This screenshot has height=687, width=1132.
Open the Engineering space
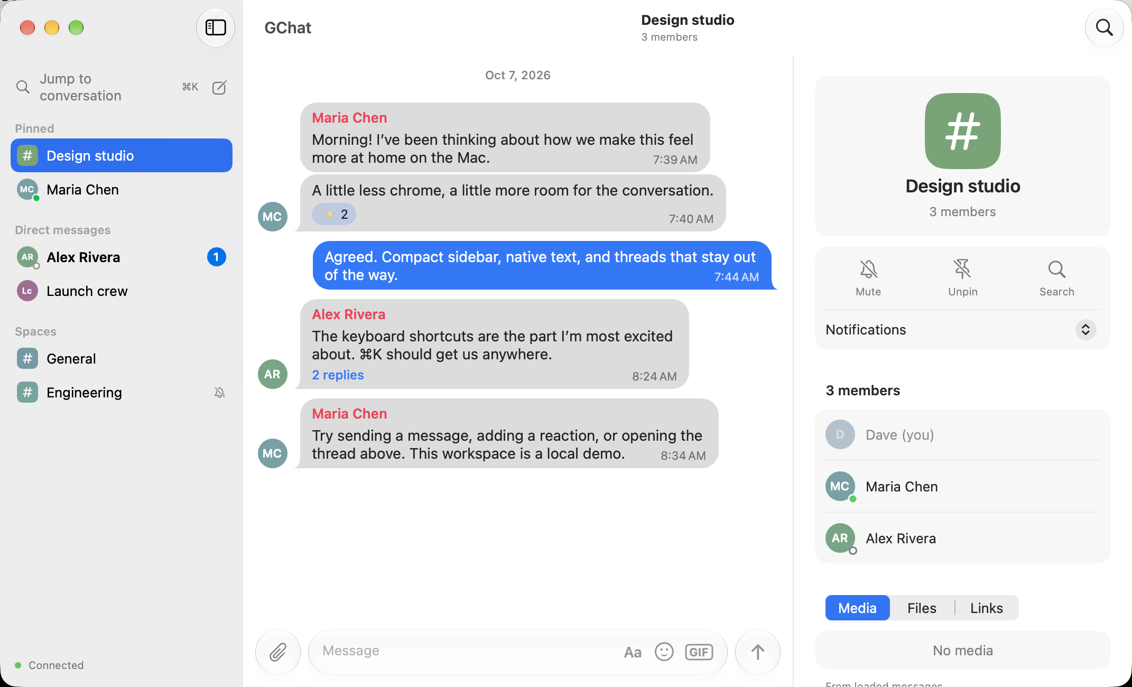(x=122, y=393)
